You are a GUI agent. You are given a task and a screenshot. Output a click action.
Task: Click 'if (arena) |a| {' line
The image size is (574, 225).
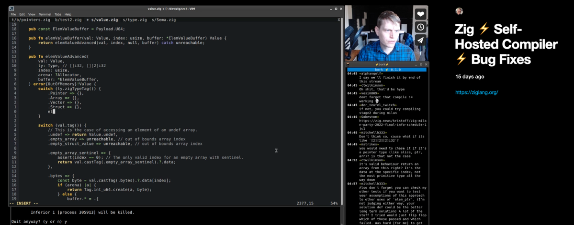(77, 185)
